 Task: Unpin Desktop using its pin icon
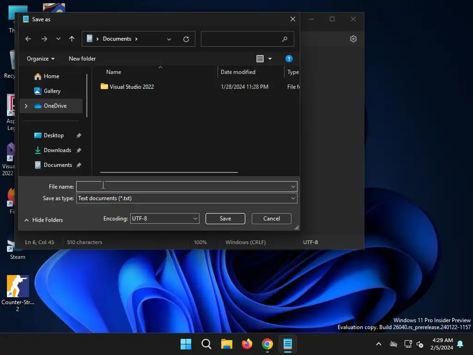click(x=79, y=135)
